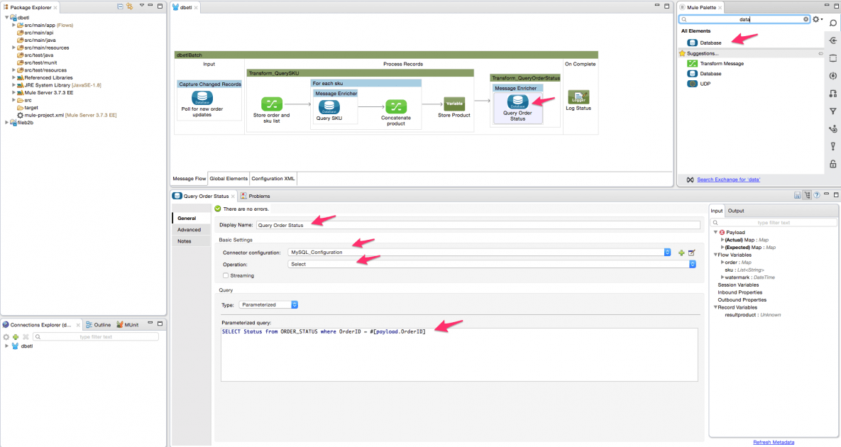Open the Operation dropdown showing Select

coord(692,264)
